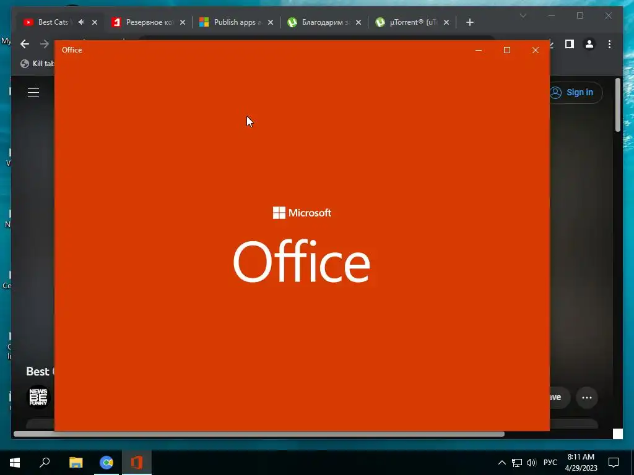Image resolution: width=634 pixels, height=475 pixels.
Task: Close the Благодарим tab
Action: 358,22
